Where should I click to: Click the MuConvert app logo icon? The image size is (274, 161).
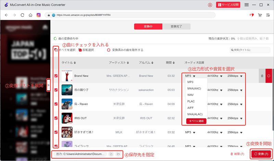coord(6,5)
